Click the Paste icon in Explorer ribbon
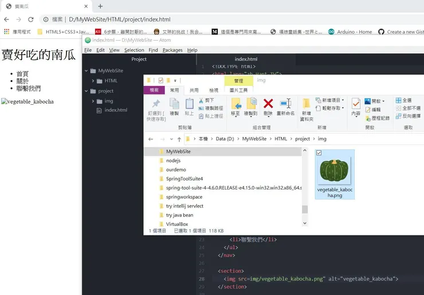The image size is (424, 295). tap(189, 104)
